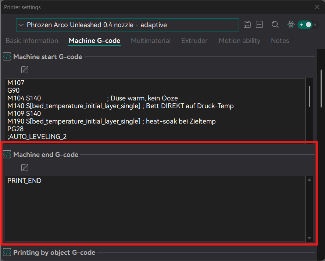This screenshot has height=261, width=325.
Task: Click the 'G90' line in start G-code
Action: pyautogui.click(x=14, y=91)
